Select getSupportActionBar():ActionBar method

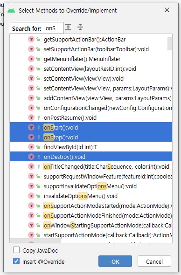coord(91,39)
